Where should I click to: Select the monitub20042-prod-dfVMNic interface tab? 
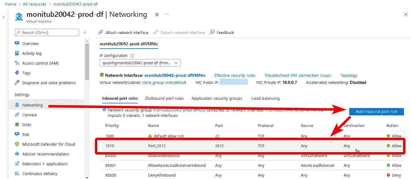pos(129,44)
